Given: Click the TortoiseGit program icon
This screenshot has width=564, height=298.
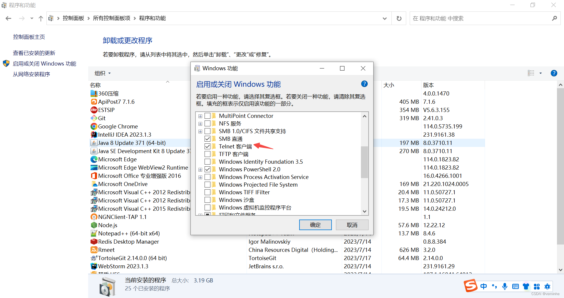Looking at the screenshot, I should [x=94, y=258].
